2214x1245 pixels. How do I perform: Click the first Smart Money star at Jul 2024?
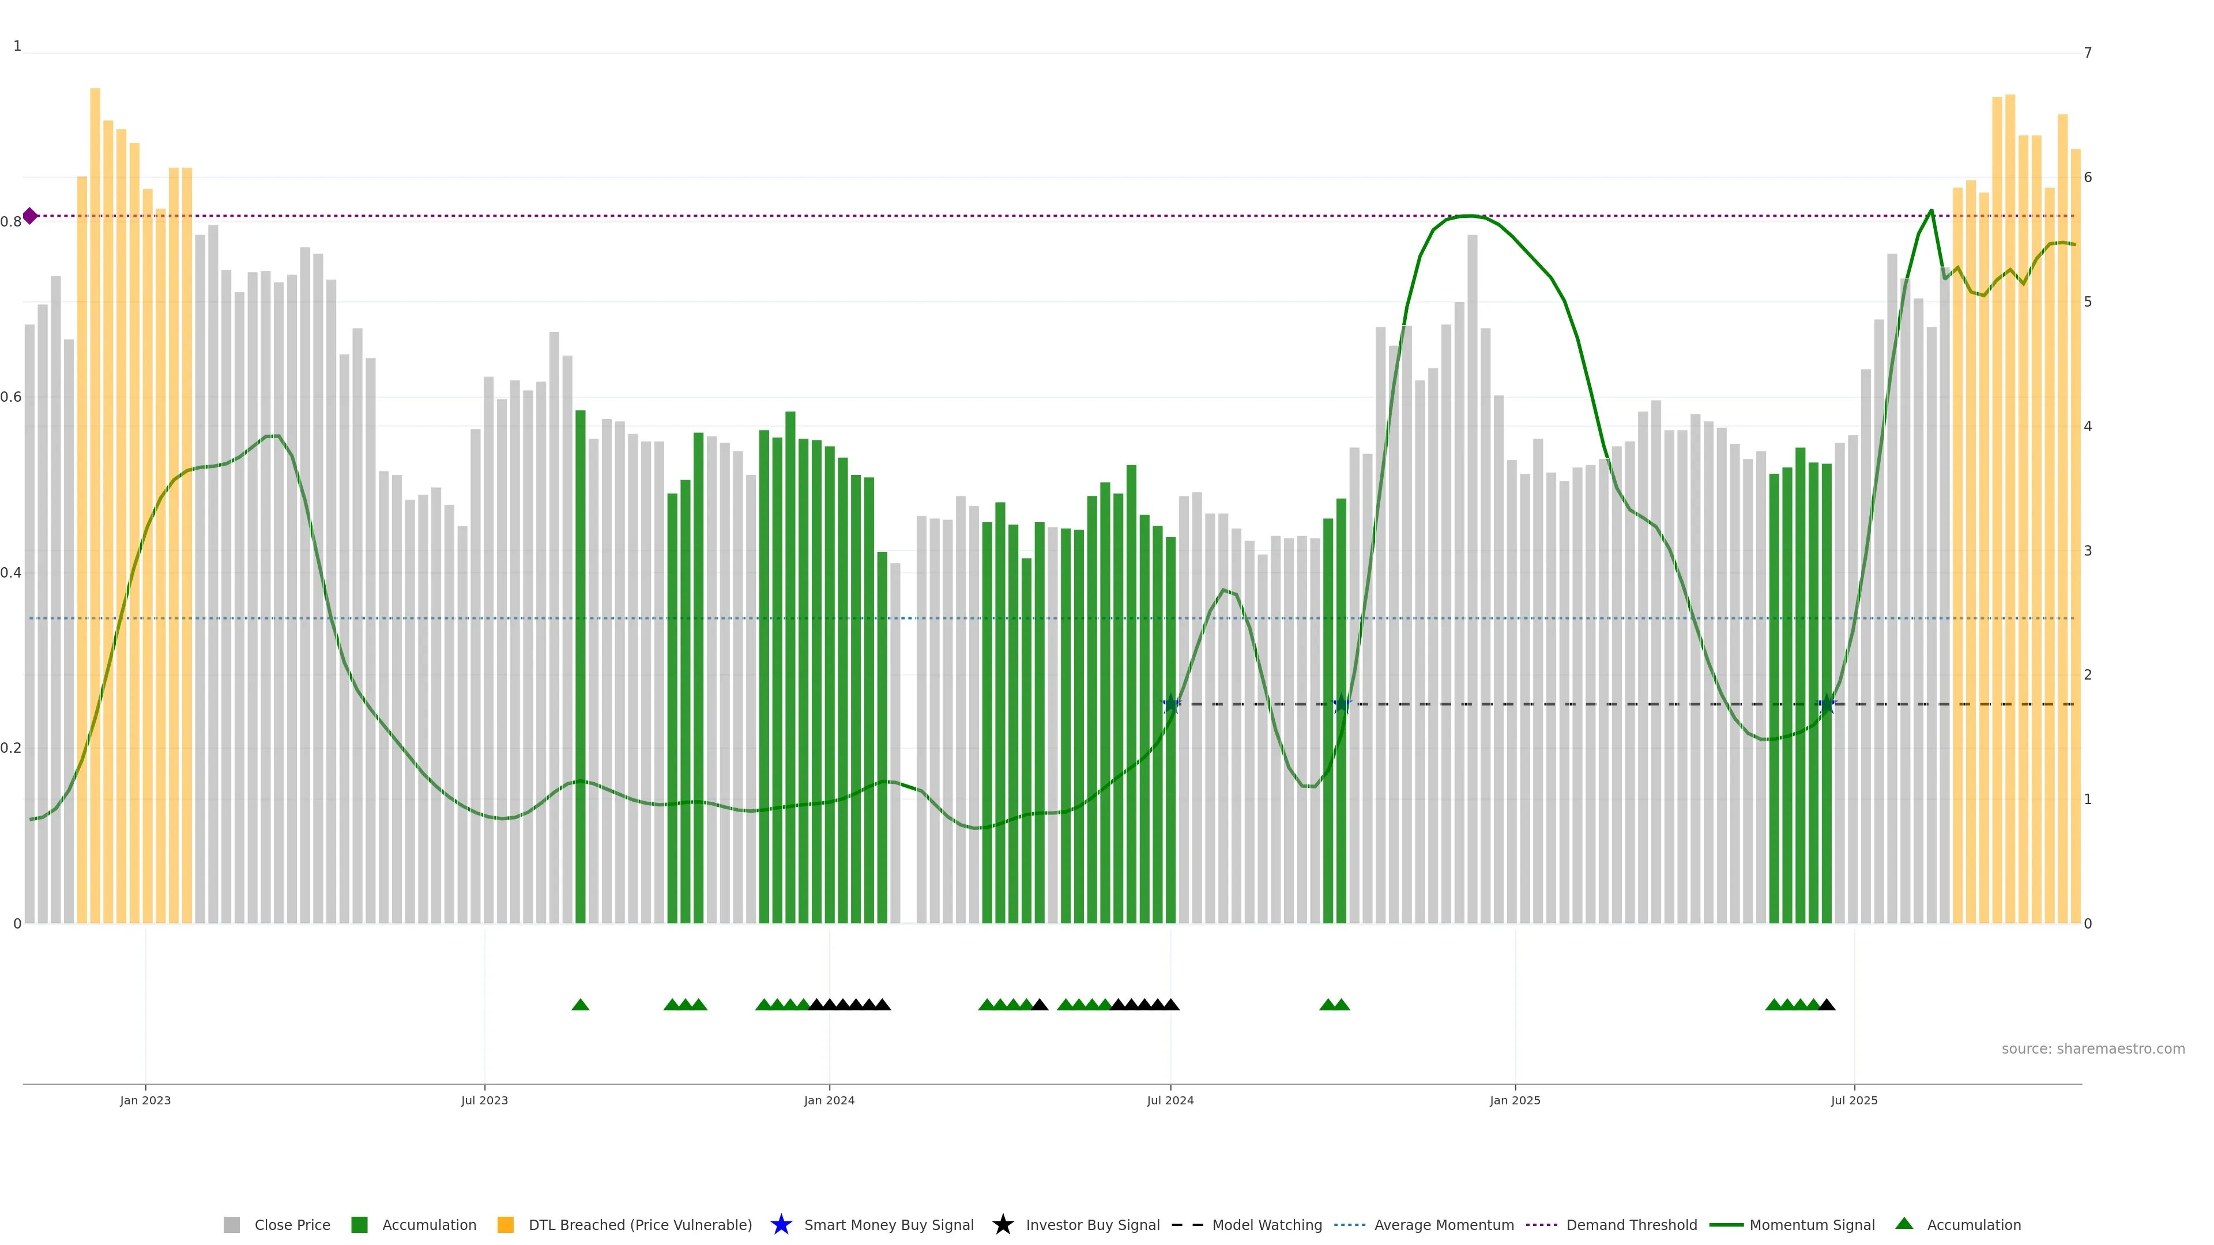coord(1170,704)
